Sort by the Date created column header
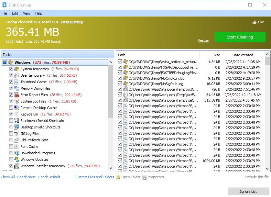 243,55
